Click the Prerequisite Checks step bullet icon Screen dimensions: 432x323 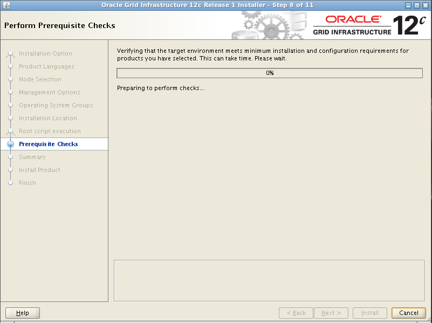10,145
